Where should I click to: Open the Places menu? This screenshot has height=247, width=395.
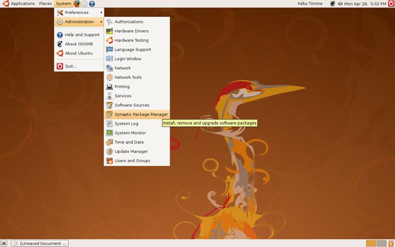(45, 3)
